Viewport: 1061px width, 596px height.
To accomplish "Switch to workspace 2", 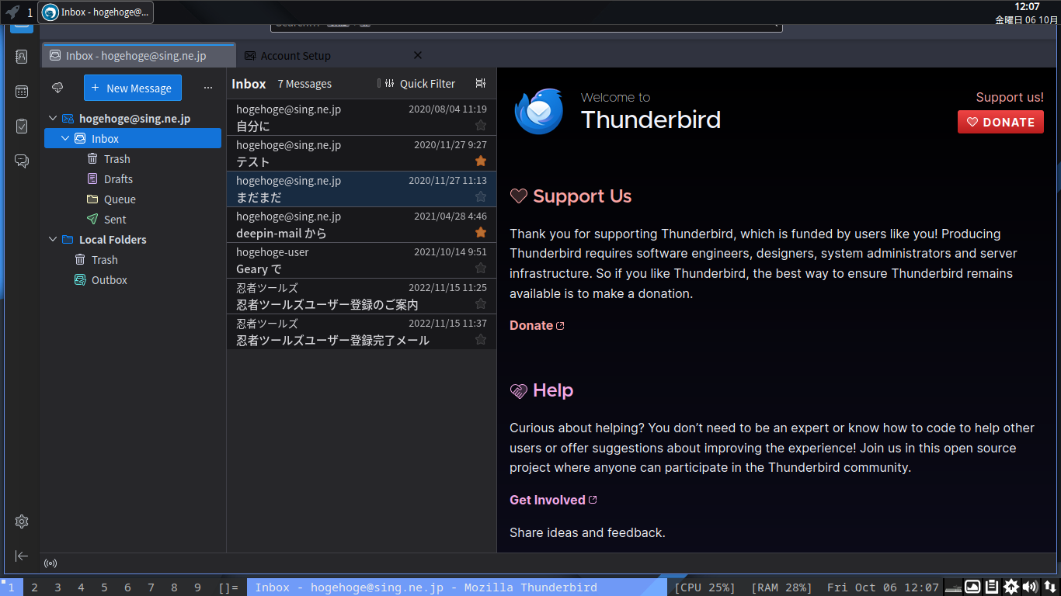I will coord(34,587).
